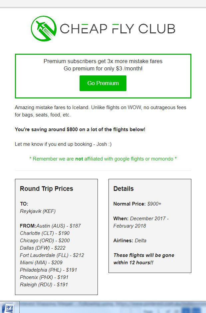Viewport: 206px width, 313px height.
Task: Click the Chicago (ORD) - $200 fare
Action: (x=45, y=241)
